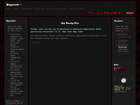The width and height of the screenshot is (140, 105).
Task: Click the [6/27/25] changelog entry
Action: (16, 65)
